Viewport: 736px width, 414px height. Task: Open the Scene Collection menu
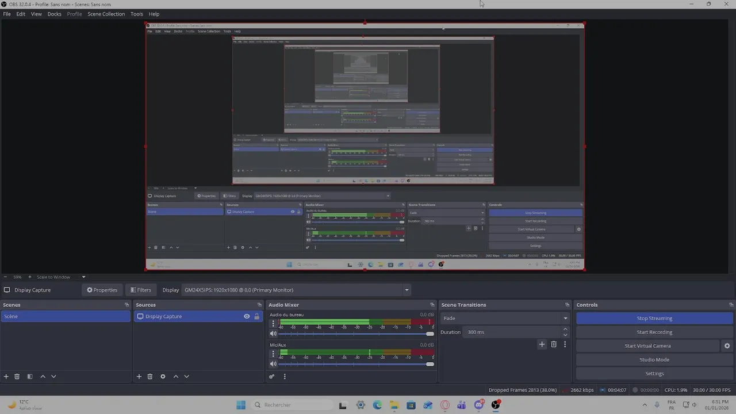(106, 14)
